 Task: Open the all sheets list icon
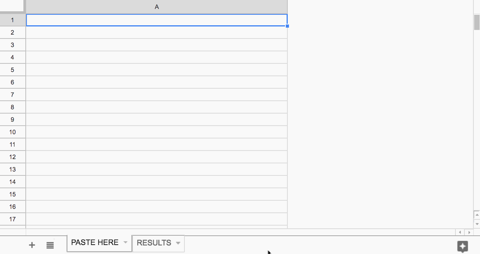[50, 245]
